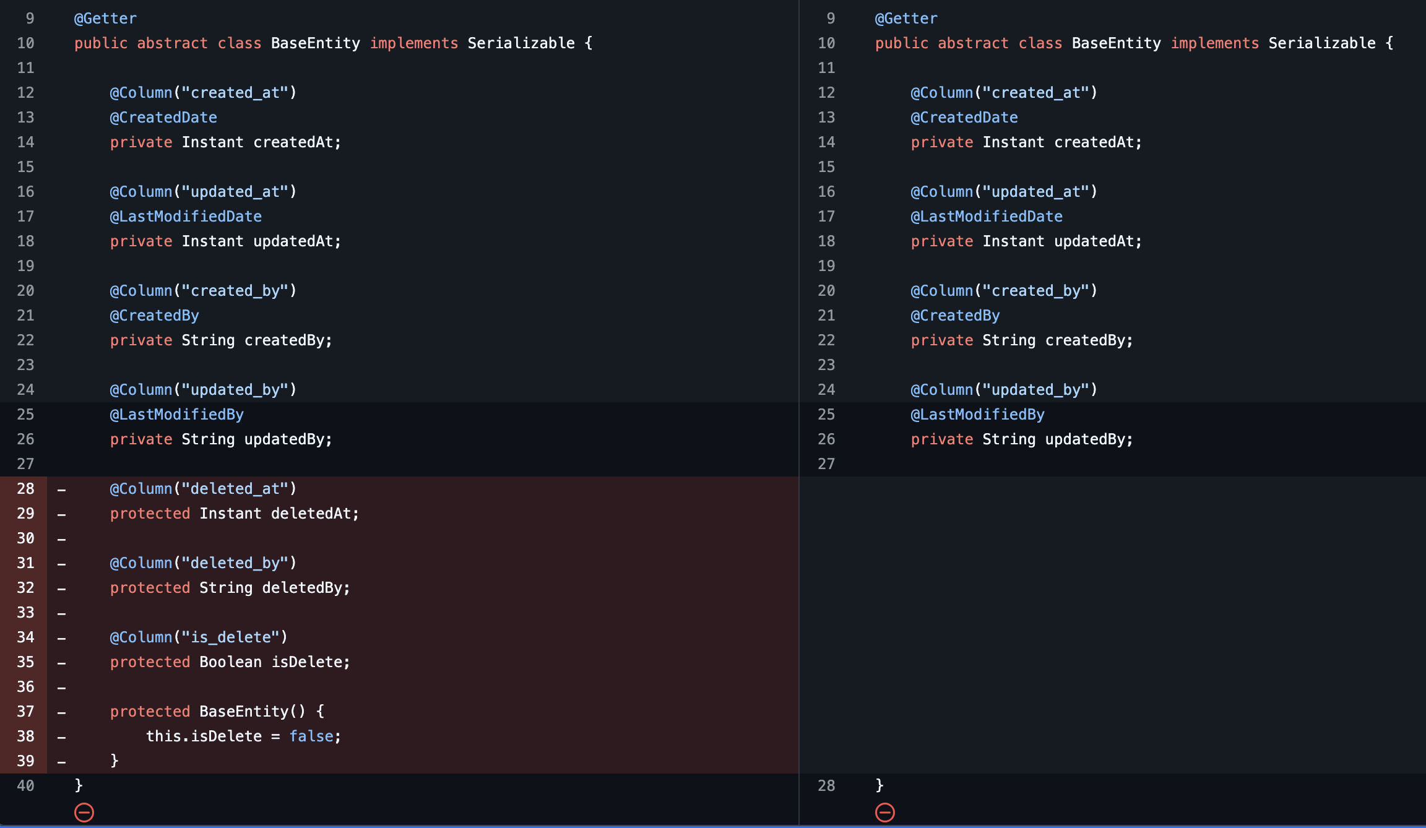1426x828 pixels.
Task: Click the minus marker on blank deleted line 30
Action: 62,539
